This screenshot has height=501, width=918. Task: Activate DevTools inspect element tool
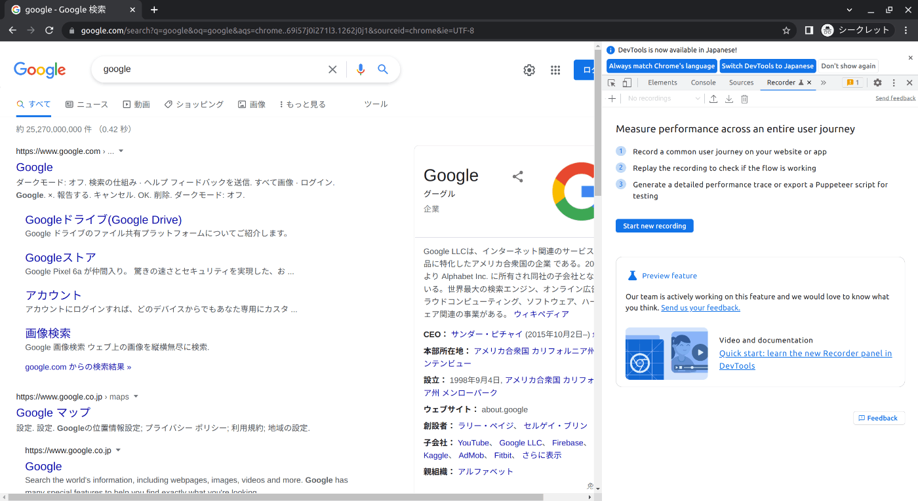[x=611, y=83]
